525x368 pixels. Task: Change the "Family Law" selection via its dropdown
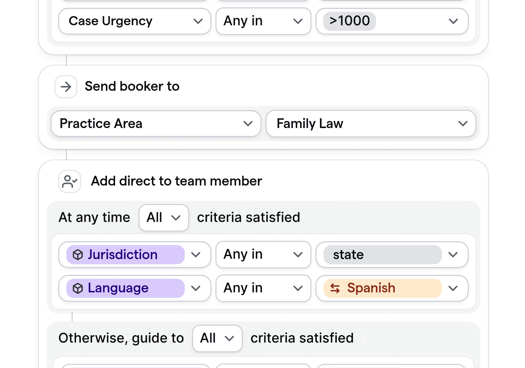pyautogui.click(x=463, y=124)
